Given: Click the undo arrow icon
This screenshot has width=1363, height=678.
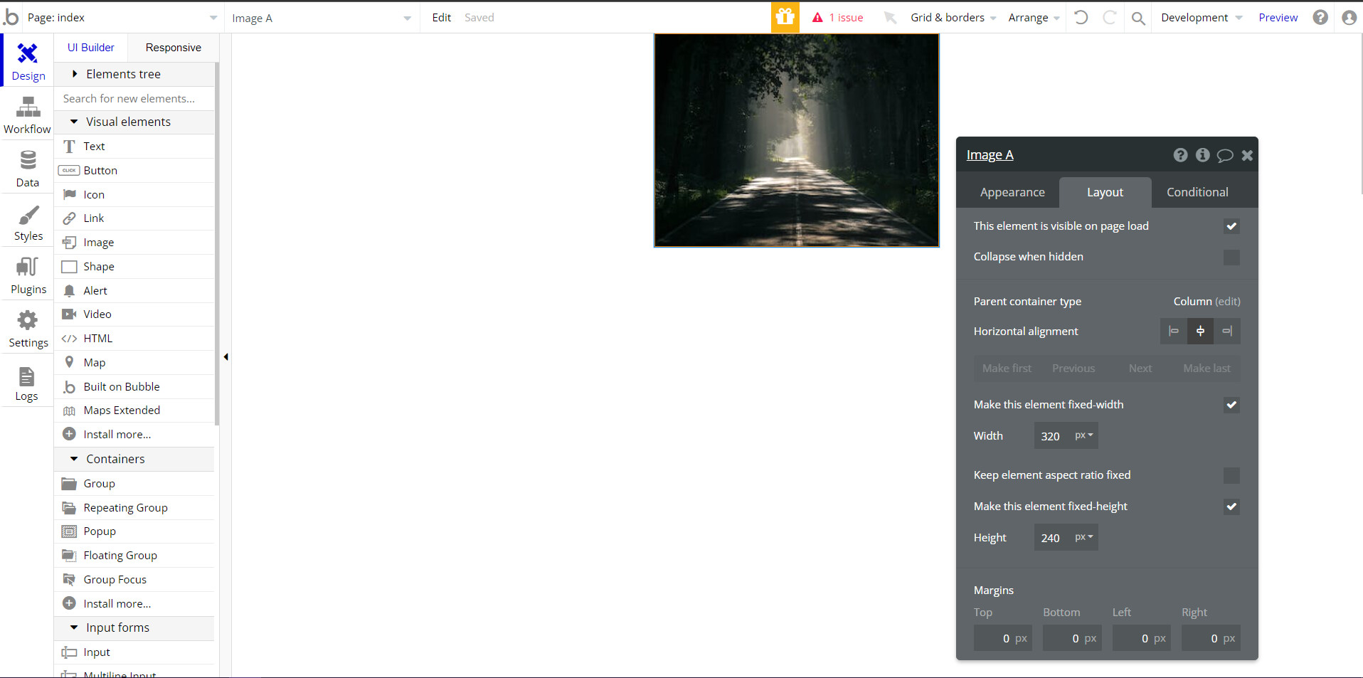Looking at the screenshot, I should [x=1081, y=17].
